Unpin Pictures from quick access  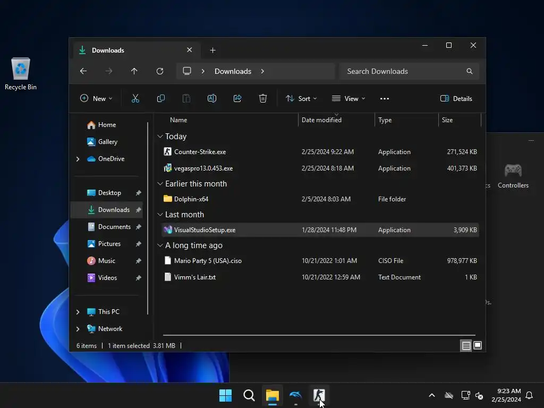139,244
